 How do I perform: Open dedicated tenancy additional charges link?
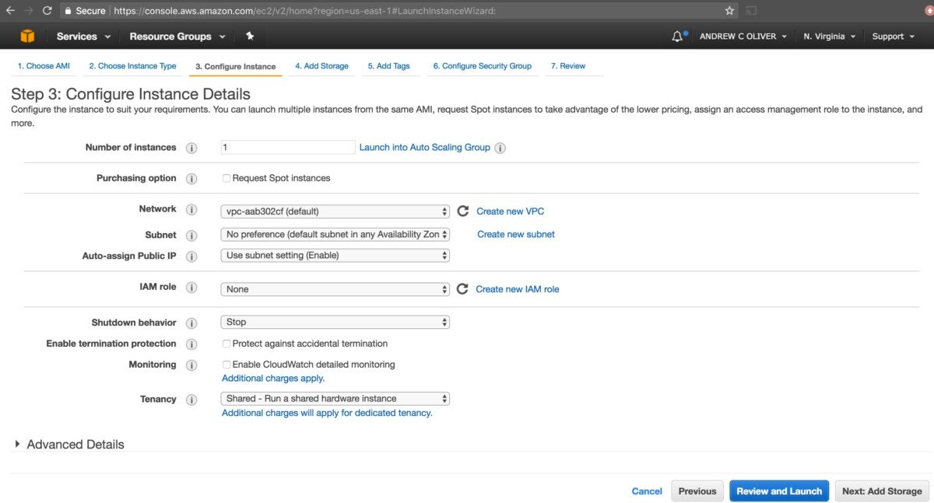(x=327, y=413)
